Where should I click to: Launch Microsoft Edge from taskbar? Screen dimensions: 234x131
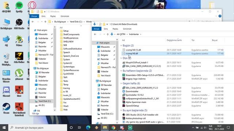[x=88, y=128]
